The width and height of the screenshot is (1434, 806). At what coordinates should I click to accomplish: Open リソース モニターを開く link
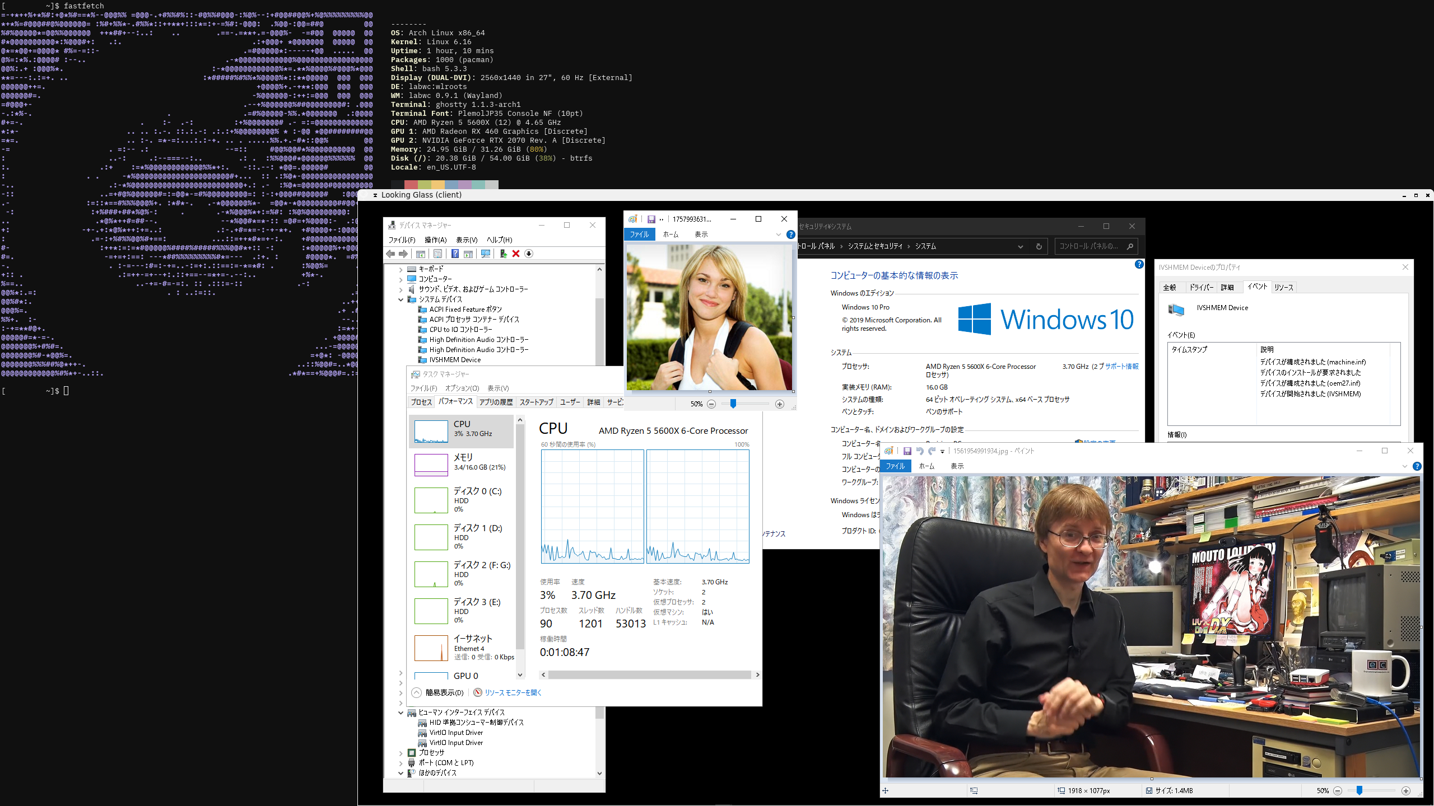(x=508, y=693)
